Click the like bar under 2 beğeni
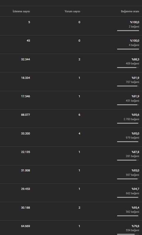 [x=128, y=30]
